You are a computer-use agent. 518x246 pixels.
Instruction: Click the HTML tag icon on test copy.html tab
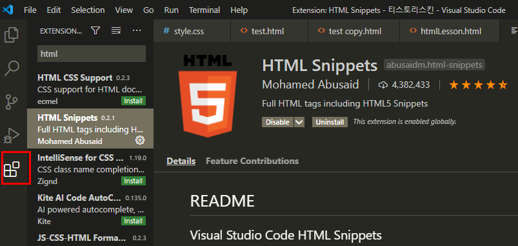[x=321, y=31]
